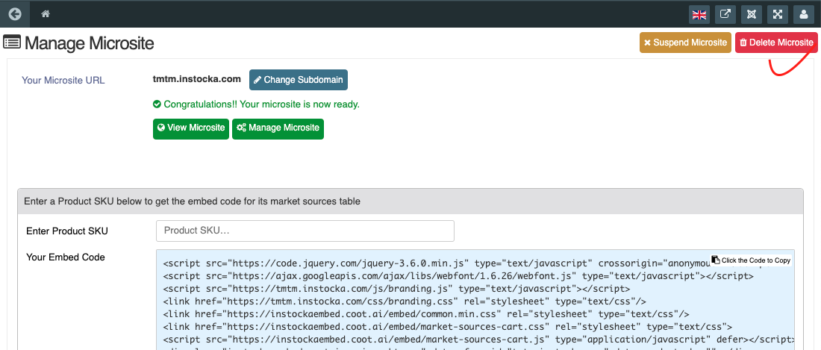Click Change Subdomain button

coord(299,80)
